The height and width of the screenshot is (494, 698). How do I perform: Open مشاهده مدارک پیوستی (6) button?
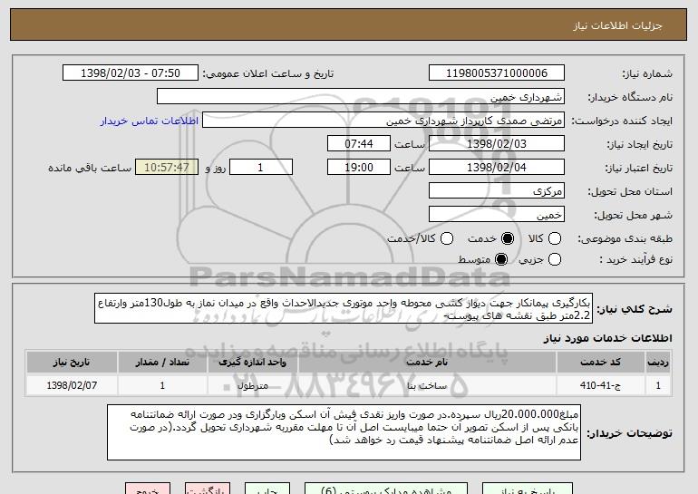click(386, 489)
